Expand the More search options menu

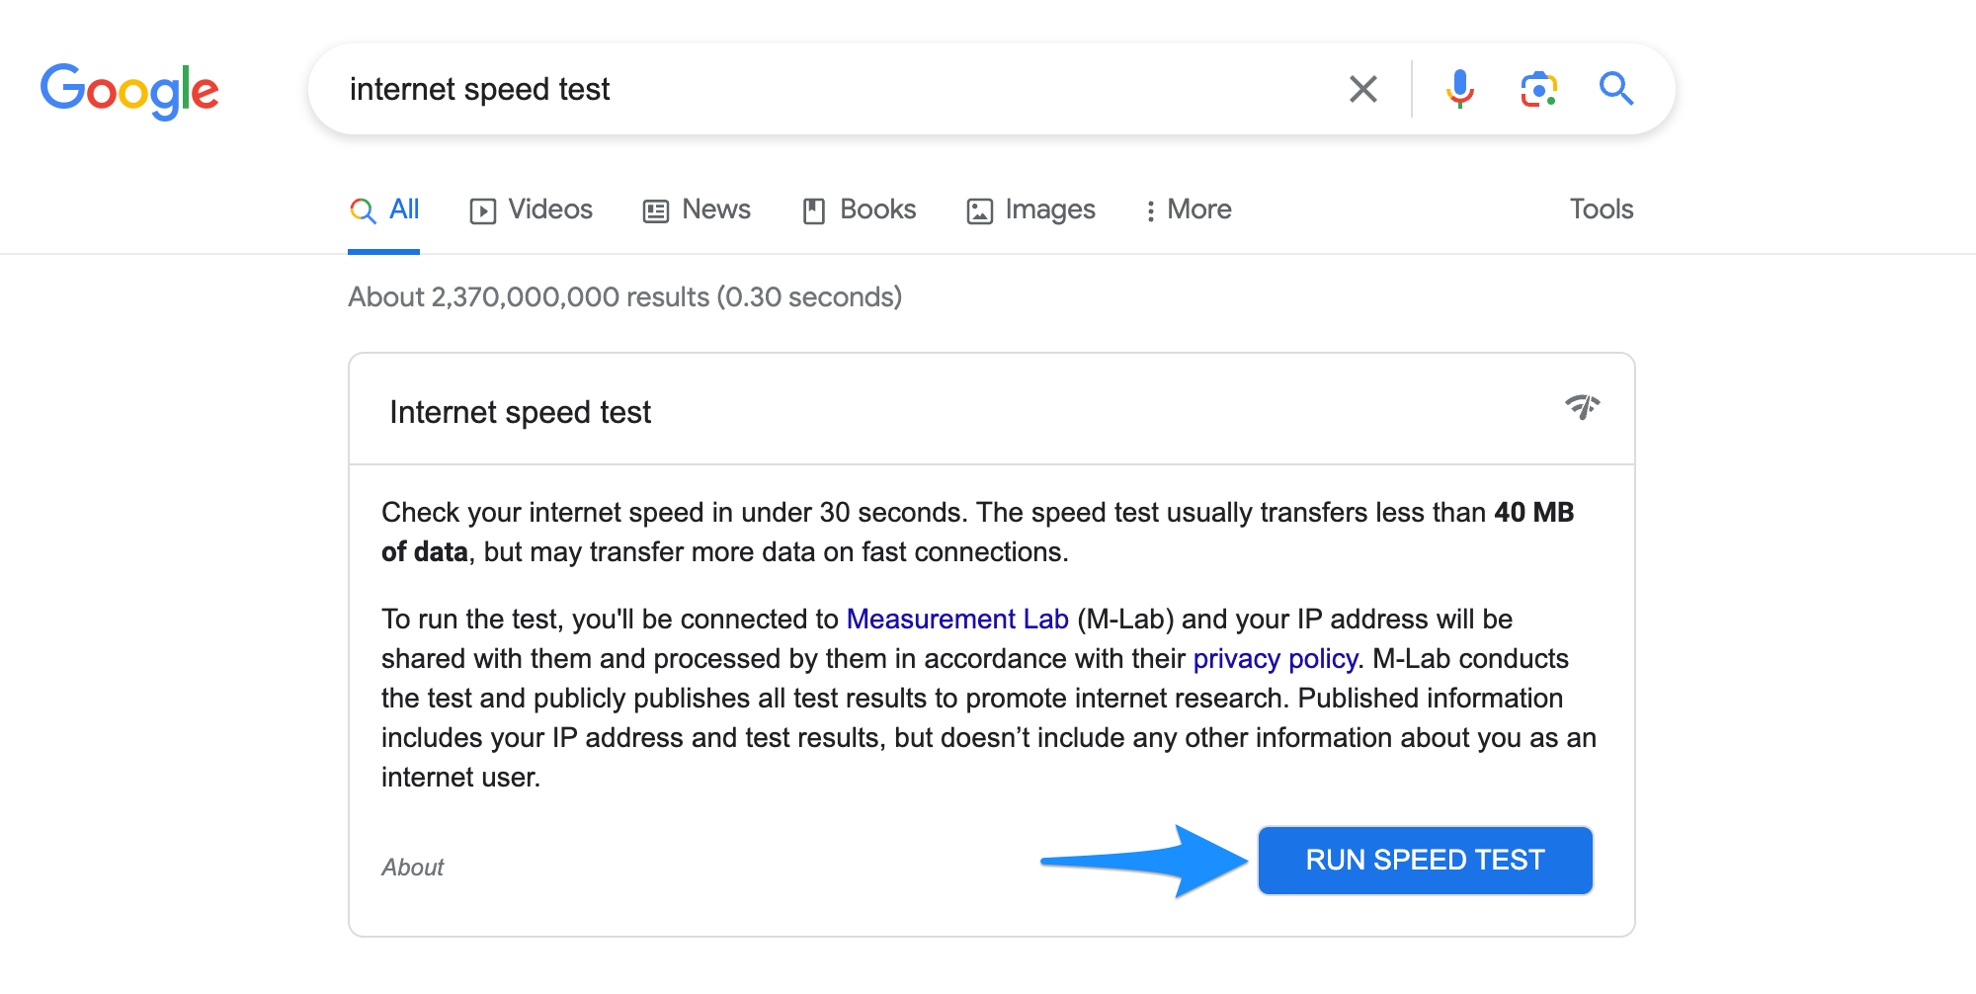pyautogui.click(x=1189, y=209)
